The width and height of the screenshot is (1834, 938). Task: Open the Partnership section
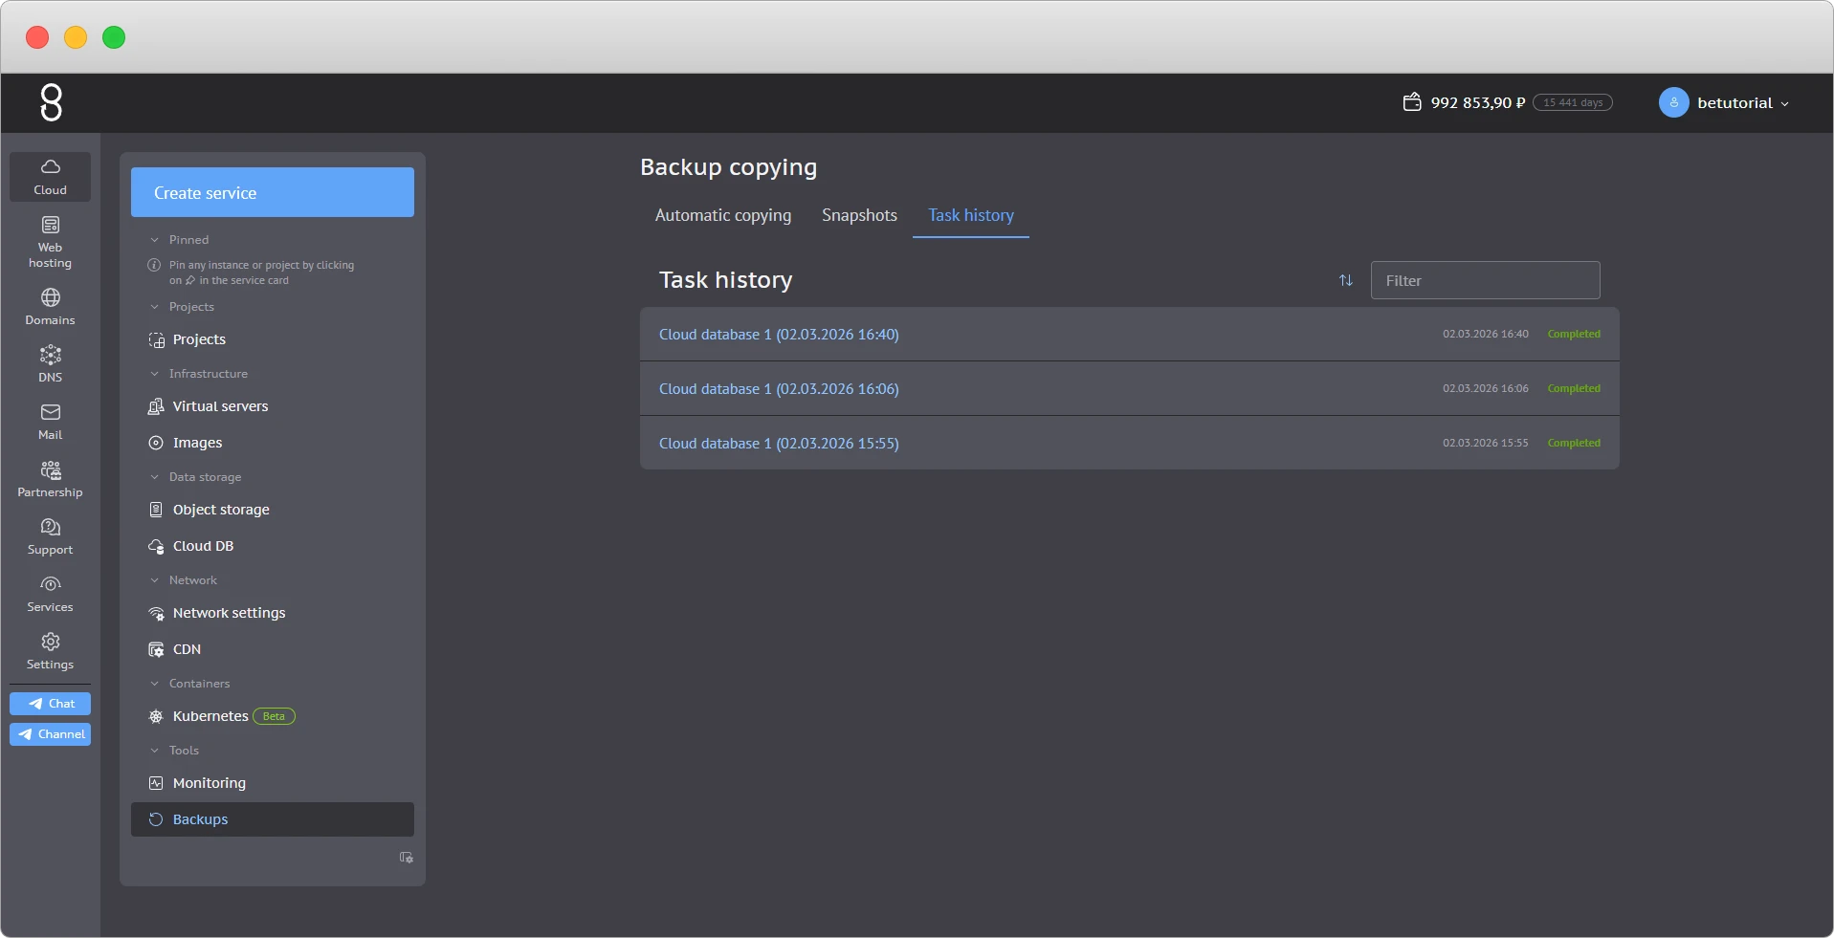51,479
